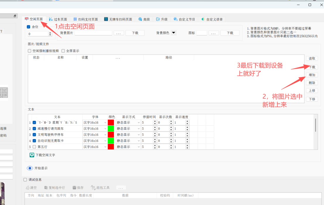Check the 第五行 row checkbox
The height and width of the screenshot is (205, 324).
pos(34,147)
